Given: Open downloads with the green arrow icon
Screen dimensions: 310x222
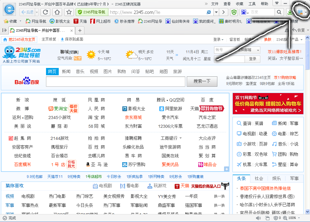Looking at the screenshot, I should 290,12.
